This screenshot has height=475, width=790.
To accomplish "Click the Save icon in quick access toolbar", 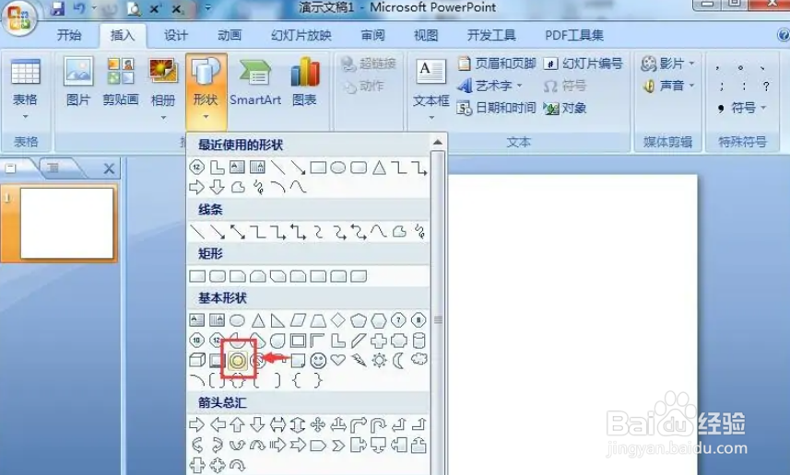I will click(57, 8).
